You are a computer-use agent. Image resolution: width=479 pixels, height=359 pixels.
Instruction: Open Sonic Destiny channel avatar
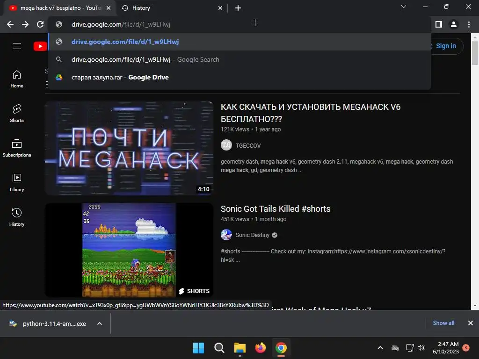click(226, 235)
